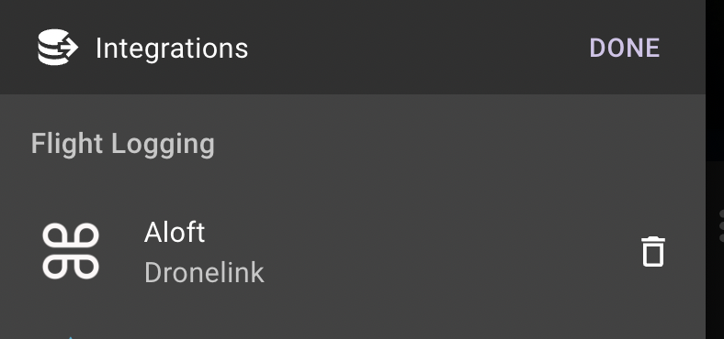Click the Dronelink subtitle under Aloft
724x339 pixels.
tap(204, 273)
